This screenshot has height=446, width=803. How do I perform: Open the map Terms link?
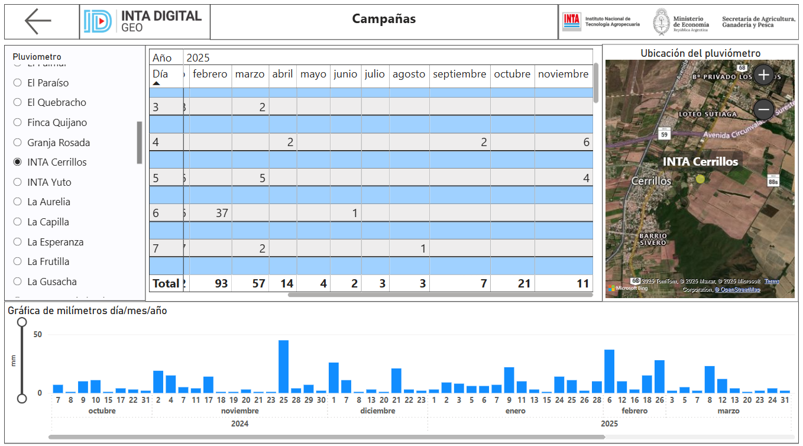point(772,282)
